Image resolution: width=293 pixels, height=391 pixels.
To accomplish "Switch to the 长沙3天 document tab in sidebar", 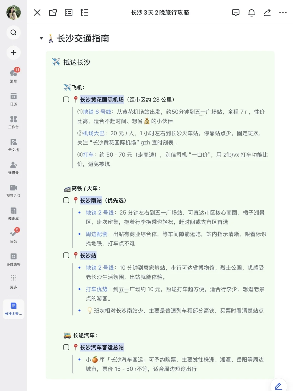I will 14,309.
